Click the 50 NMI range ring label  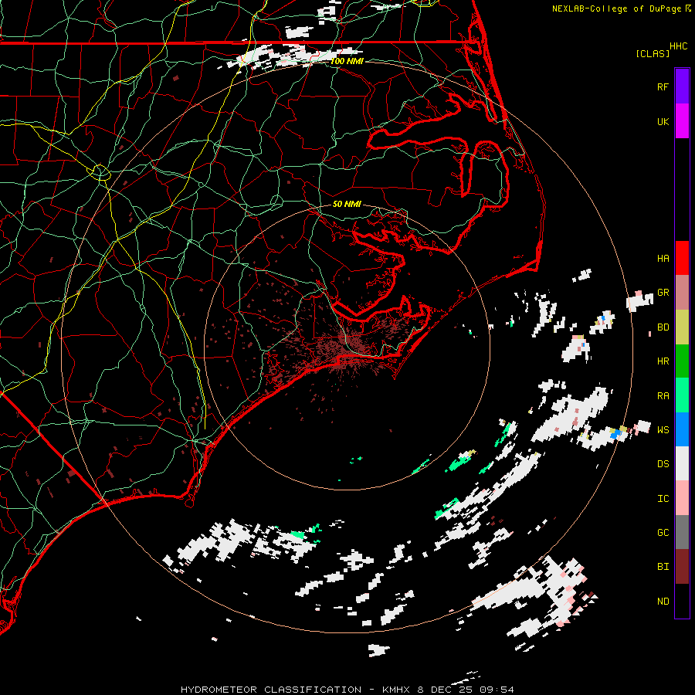[347, 204]
